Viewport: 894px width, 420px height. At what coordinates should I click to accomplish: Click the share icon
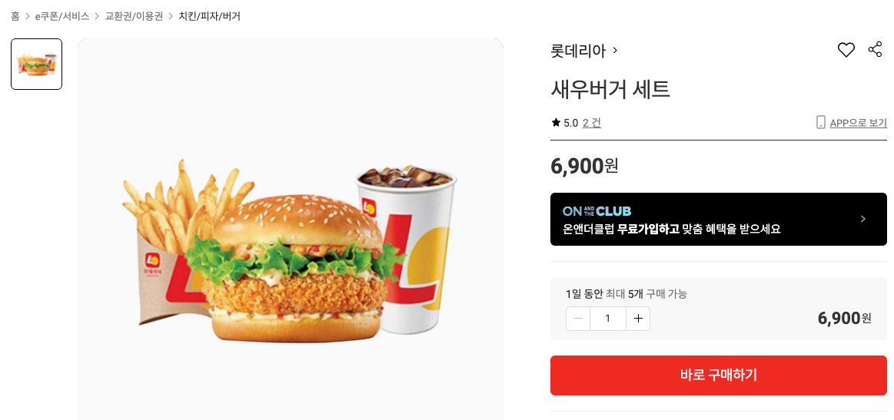(x=876, y=50)
